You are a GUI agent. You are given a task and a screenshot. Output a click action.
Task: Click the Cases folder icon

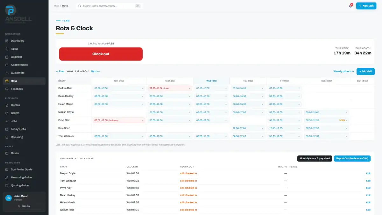click(7, 153)
